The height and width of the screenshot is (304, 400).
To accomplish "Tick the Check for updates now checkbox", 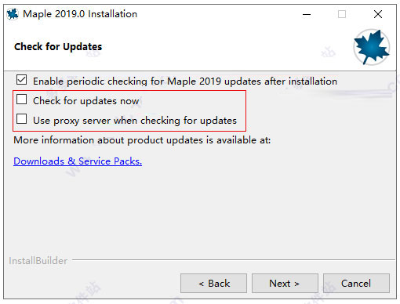I will 21,100.
